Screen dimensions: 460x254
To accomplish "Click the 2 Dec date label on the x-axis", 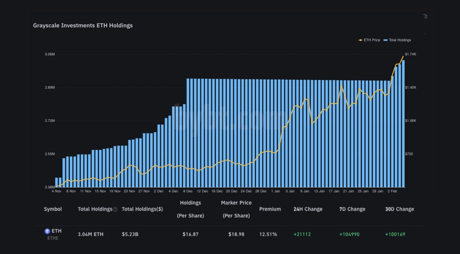I will [x=158, y=191].
